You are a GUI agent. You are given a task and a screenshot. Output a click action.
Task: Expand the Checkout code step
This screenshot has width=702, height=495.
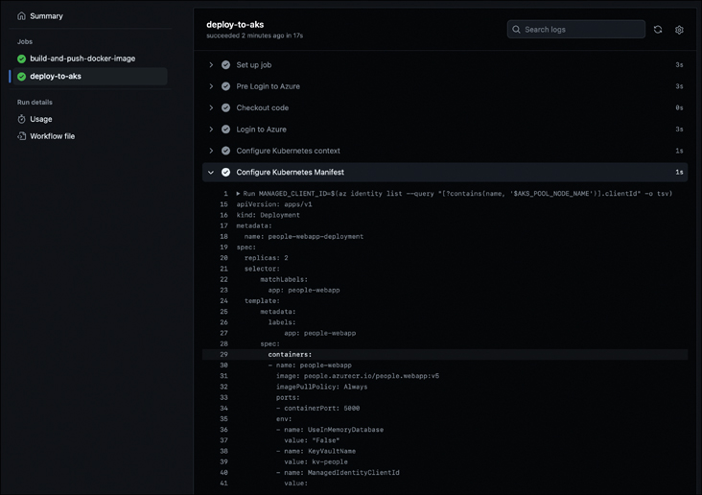coord(211,107)
